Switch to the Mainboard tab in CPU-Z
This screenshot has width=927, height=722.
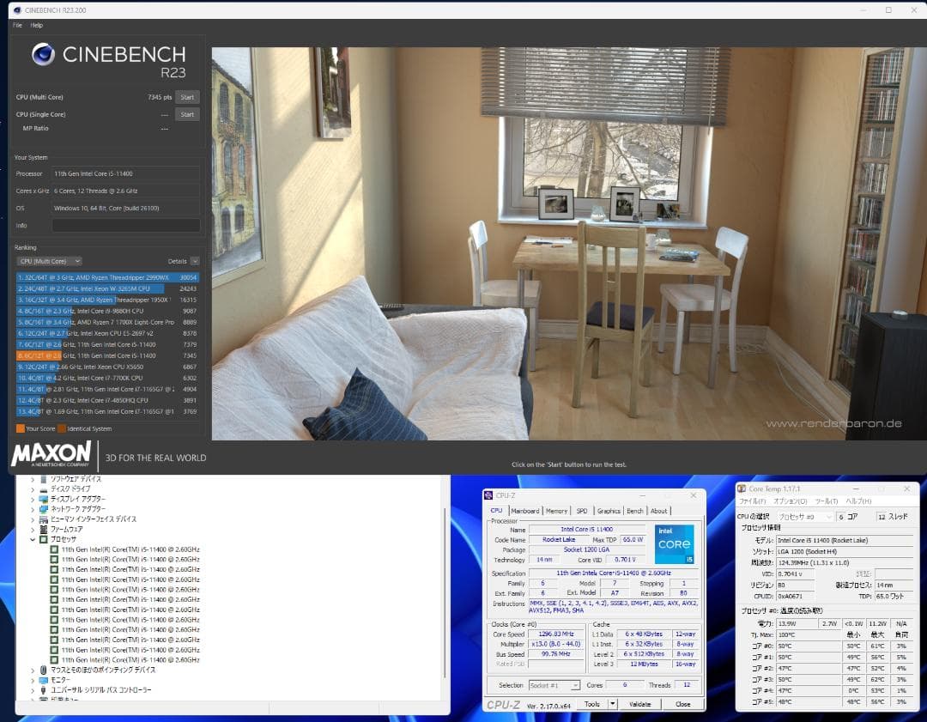[524, 511]
